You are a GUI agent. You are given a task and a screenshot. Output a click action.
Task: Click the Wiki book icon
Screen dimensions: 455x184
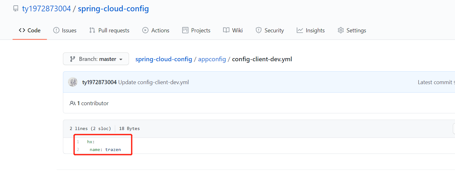[x=226, y=30]
